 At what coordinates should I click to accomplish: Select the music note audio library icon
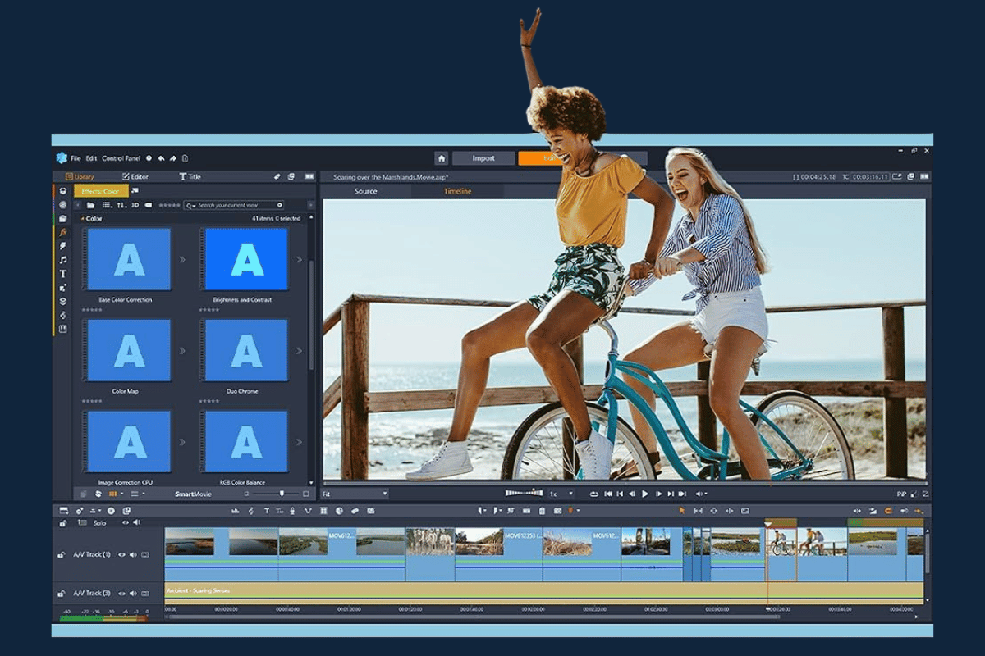click(x=63, y=260)
